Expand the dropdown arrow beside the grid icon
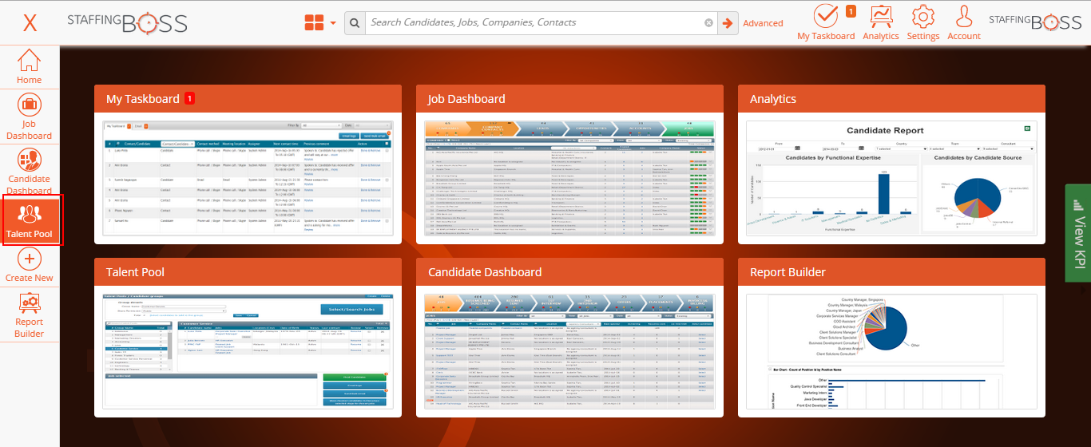Viewport: 1091px width, 447px height. [333, 23]
